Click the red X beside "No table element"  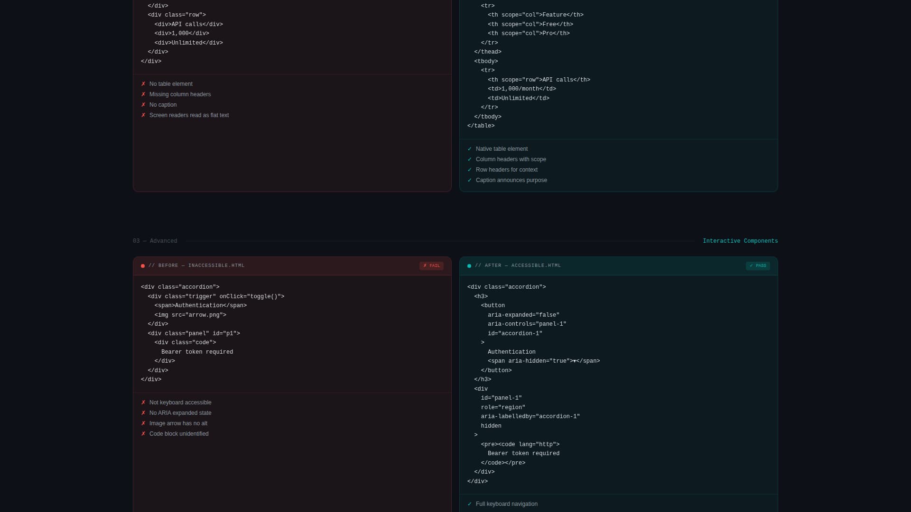pyautogui.click(x=143, y=84)
